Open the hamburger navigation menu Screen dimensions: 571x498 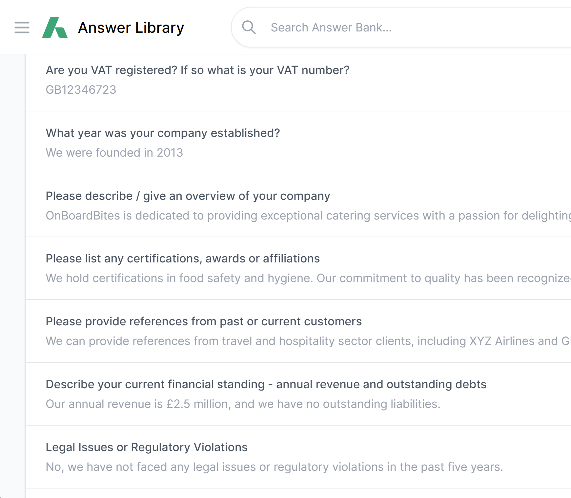[22, 28]
